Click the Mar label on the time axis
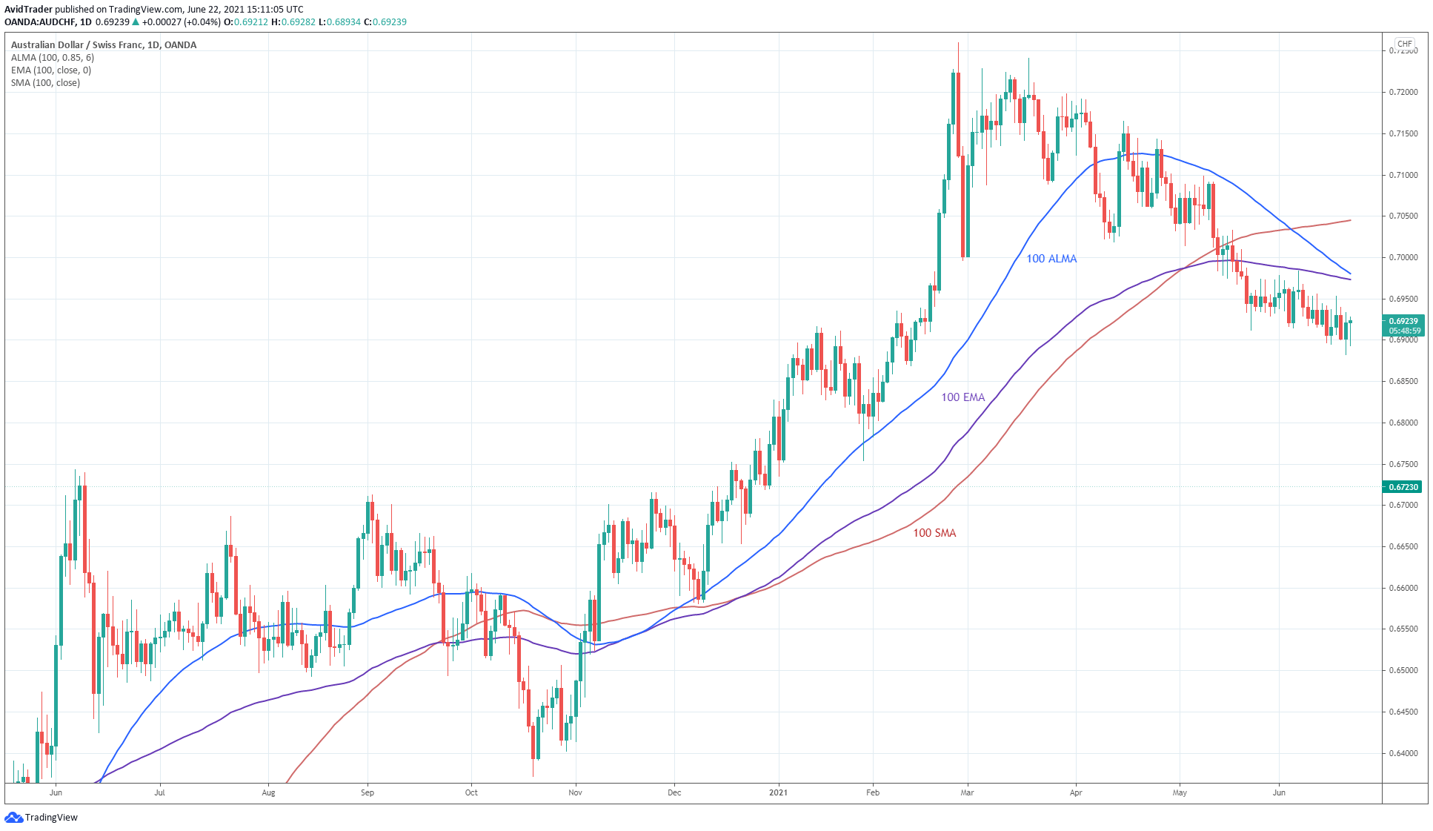The width and height of the screenshot is (1433, 831). click(x=967, y=792)
